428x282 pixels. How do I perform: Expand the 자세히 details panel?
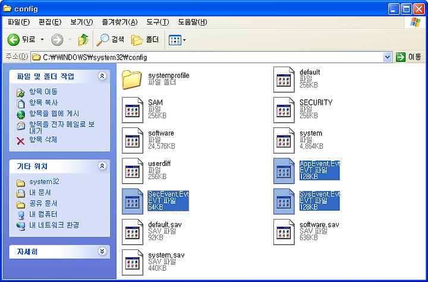(102, 251)
